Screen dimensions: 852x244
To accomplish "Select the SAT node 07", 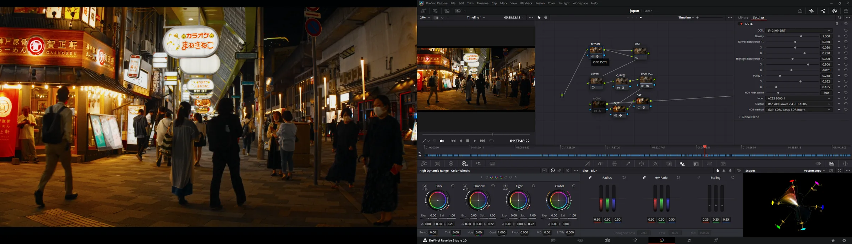I will coord(642,101).
